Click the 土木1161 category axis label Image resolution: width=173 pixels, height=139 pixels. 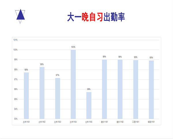point(26,122)
